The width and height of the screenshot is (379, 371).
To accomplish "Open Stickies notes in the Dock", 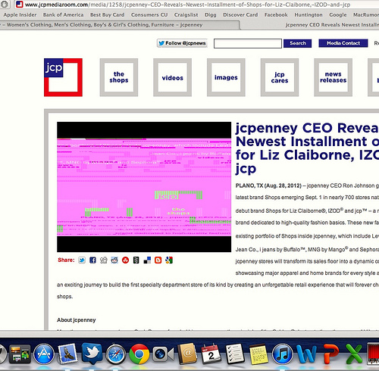I will point(258,354).
